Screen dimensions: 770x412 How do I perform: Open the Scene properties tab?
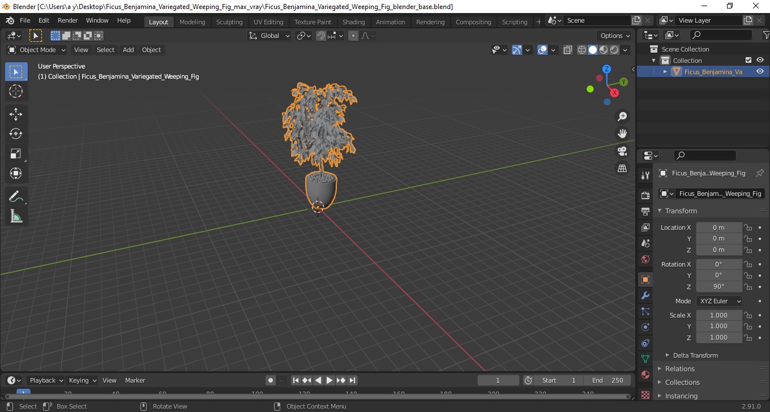coord(645,243)
